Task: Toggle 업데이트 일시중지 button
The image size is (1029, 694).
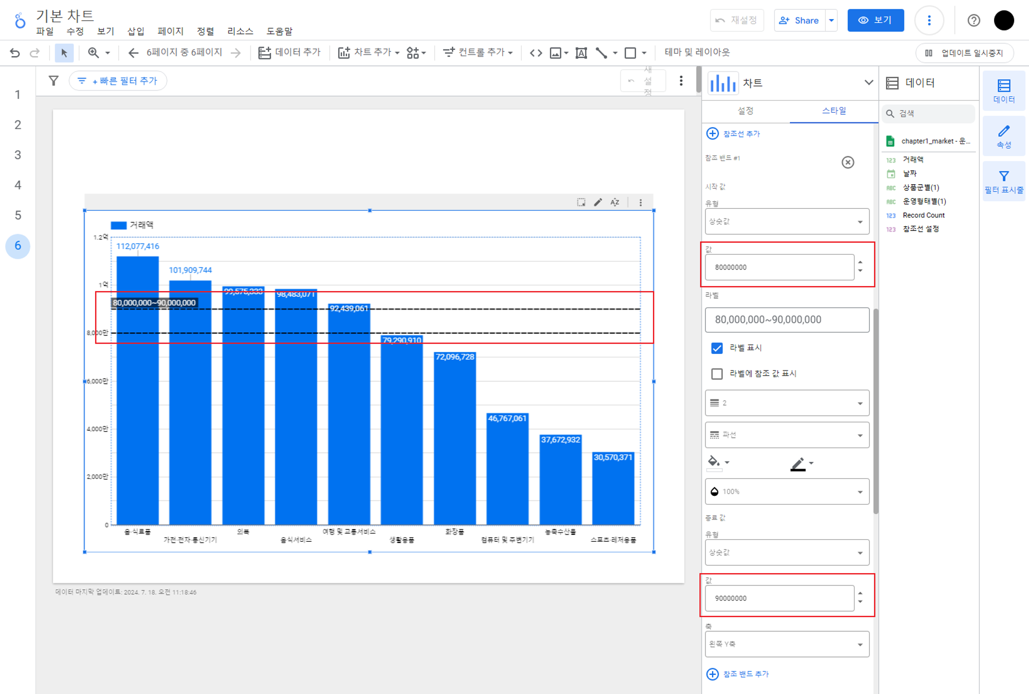Action: [x=965, y=52]
